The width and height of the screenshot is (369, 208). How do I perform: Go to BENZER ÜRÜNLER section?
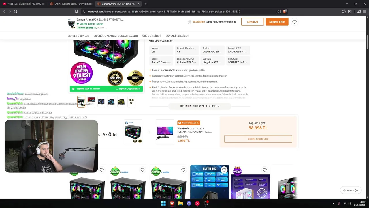point(78,36)
